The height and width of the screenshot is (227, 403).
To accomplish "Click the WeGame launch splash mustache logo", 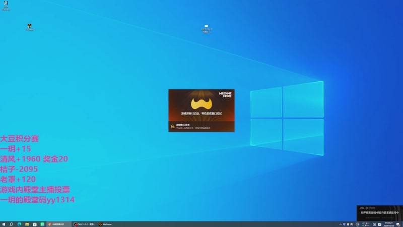I will coord(201,104).
